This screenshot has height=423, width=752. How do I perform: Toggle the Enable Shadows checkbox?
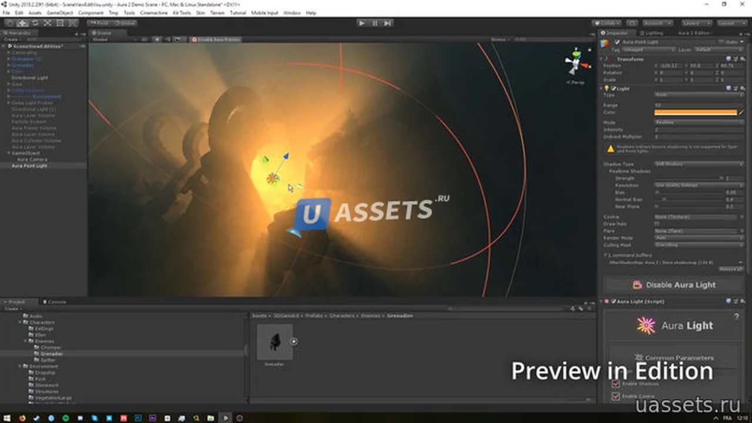616,384
